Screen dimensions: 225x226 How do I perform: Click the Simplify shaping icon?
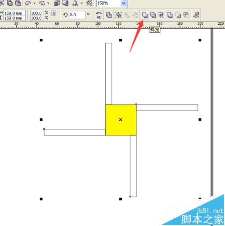(170, 15)
